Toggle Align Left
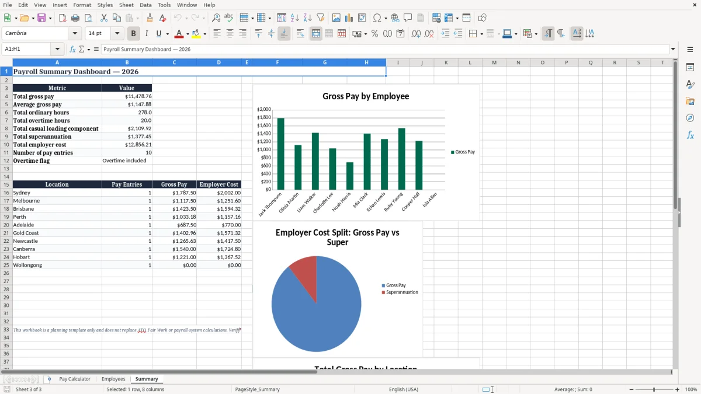The image size is (701, 394). (217, 34)
